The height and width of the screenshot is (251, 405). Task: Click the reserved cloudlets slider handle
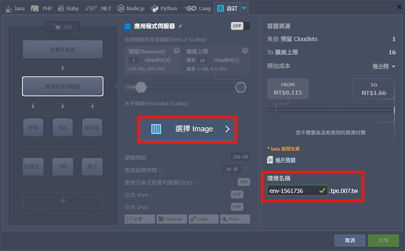point(141,87)
